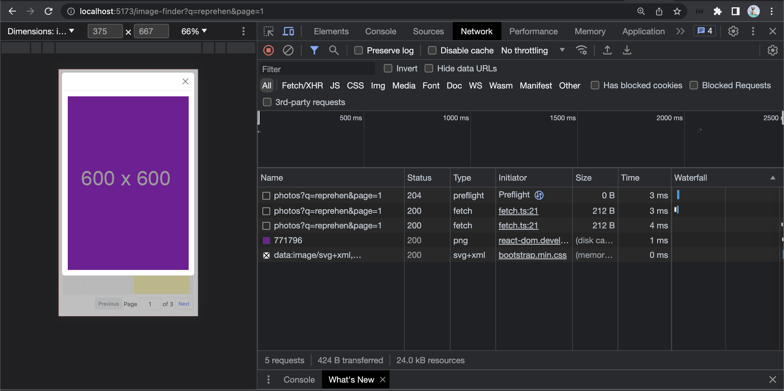Toggle the network filter funnel icon
This screenshot has height=391, width=784.
coord(314,50)
